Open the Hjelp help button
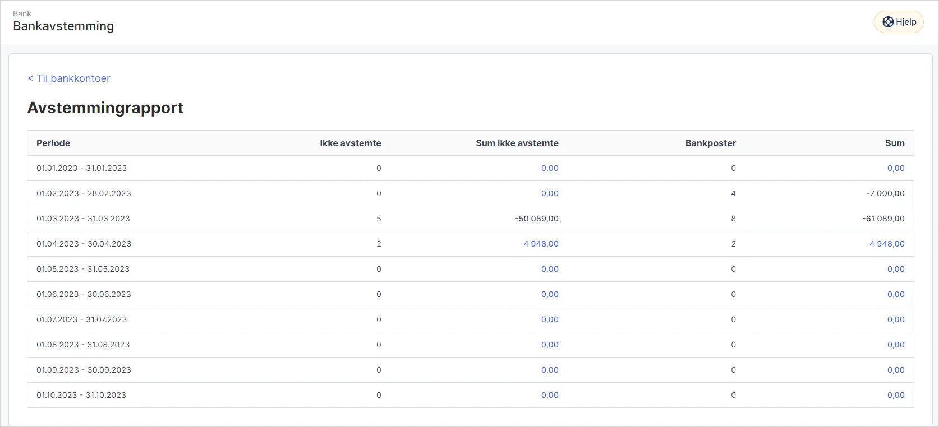Screen dimensions: 939x427 coord(899,22)
